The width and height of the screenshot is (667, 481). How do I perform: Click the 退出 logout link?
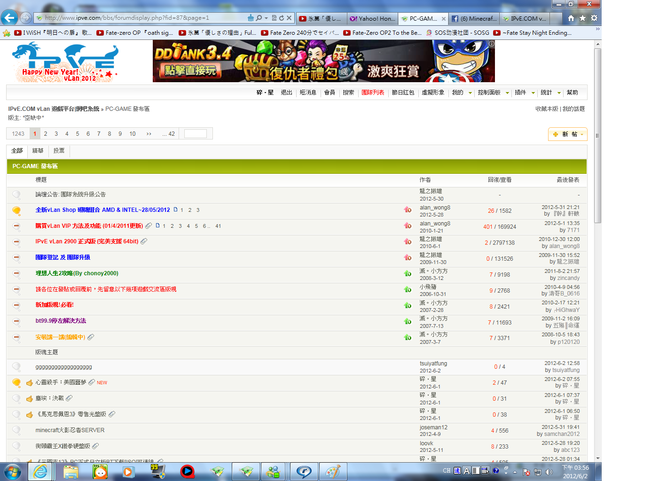point(286,93)
